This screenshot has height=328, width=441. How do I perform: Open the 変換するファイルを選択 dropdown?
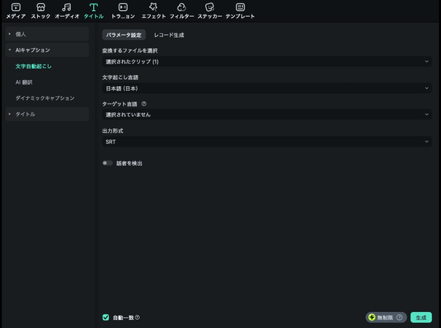[267, 62]
